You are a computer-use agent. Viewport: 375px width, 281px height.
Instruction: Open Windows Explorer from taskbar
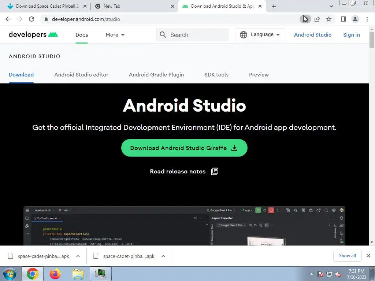(x=78, y=274)
